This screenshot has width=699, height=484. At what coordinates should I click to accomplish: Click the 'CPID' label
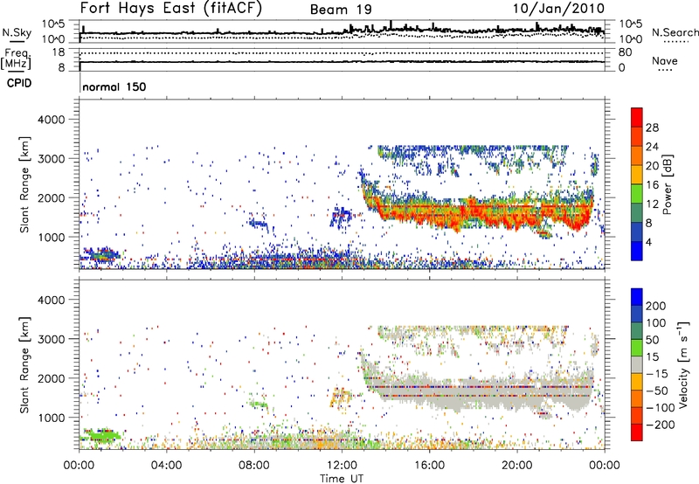[19, 83]
